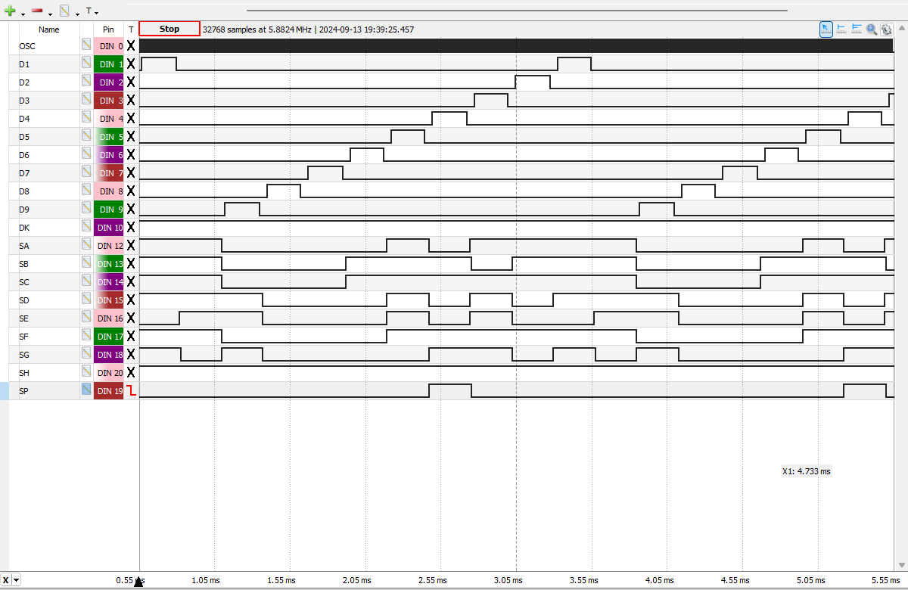Open the gear settings icon above the waveform
908x590 pixels.
886,29
